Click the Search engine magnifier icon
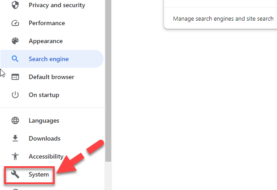 tap(15, 59)
